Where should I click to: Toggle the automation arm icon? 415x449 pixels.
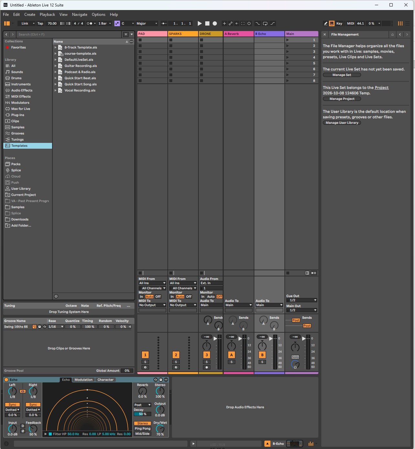230,24
